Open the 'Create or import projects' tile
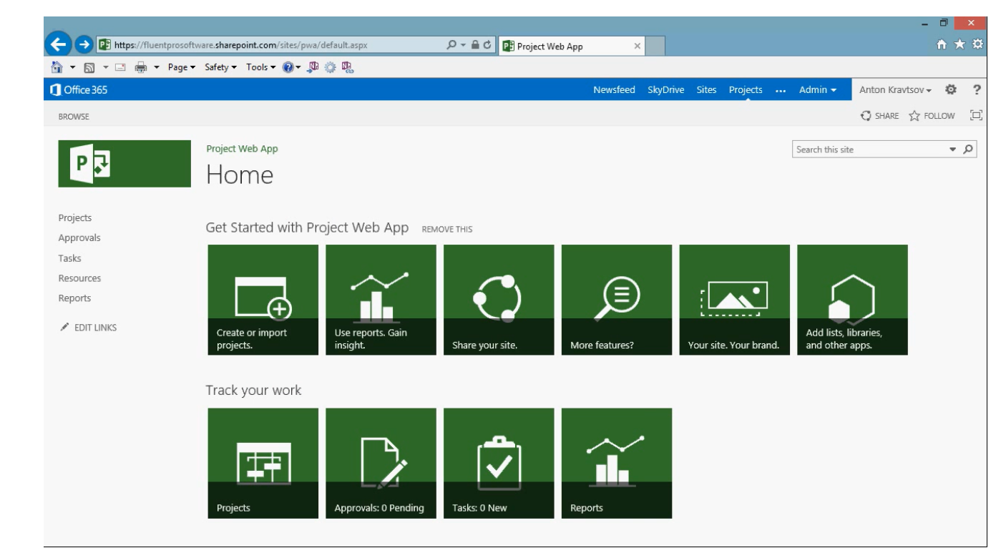Image resolution: width=1001 pixels, height=558 pixels. [263, 300]
